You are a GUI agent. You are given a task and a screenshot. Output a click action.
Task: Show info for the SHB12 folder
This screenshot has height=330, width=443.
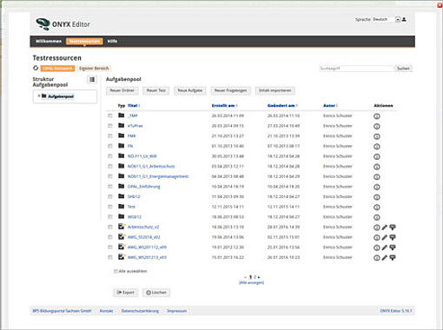[376, 197]
